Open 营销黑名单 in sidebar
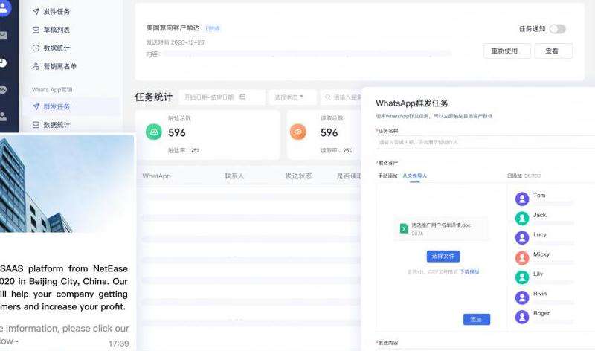This screenshot has height=351, width=595. (59, 66)
